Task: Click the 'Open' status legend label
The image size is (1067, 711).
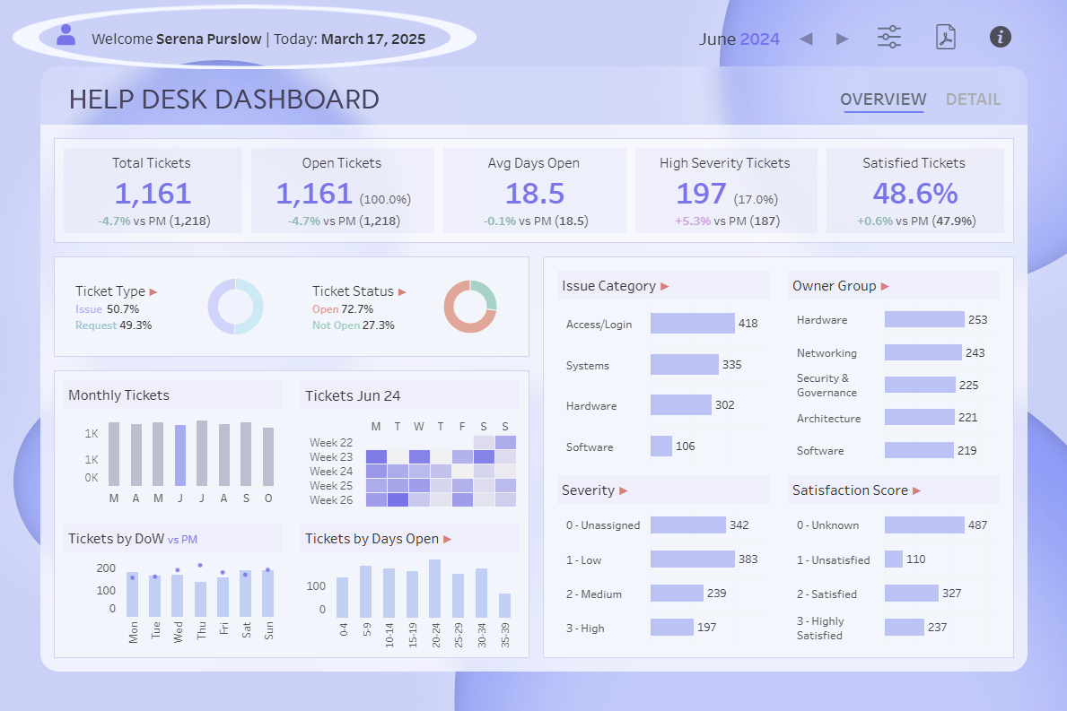Action: click(325, 309)
